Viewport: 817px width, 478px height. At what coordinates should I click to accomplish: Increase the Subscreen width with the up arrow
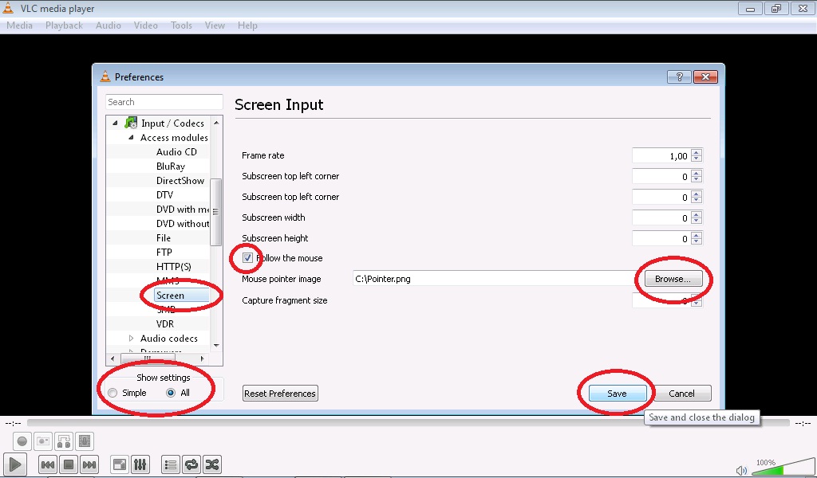697,214
